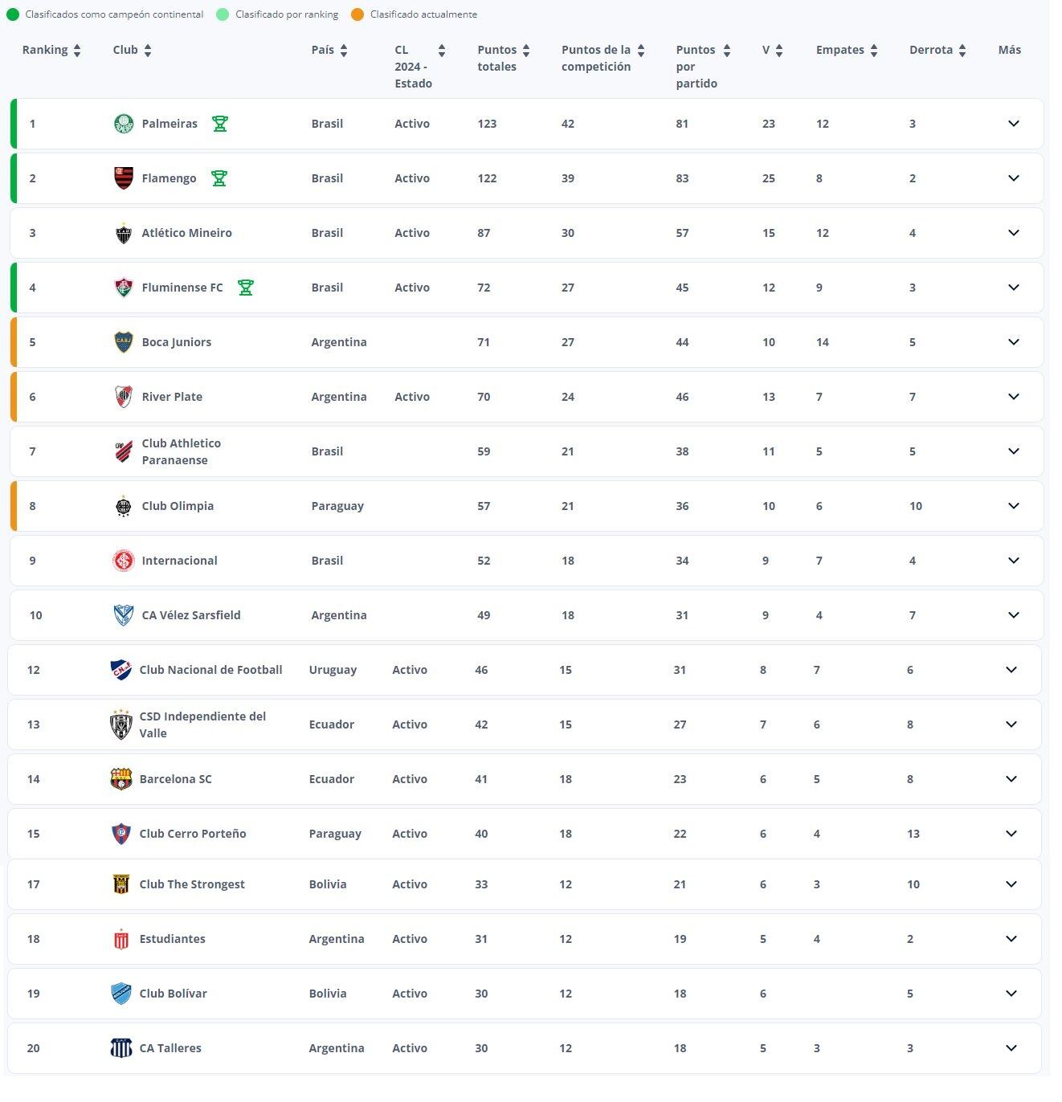This screenshot has width=1062, height=1102.
Task: Expand the Boca Juniors row details
Action: [1014, 342]
